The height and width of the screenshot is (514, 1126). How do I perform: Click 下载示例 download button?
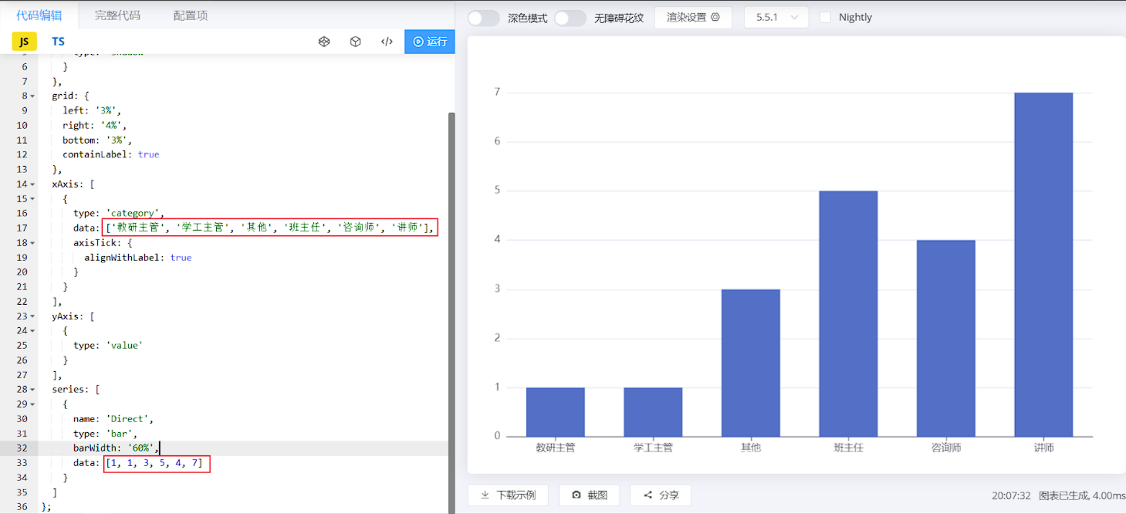tap(508, 495)
